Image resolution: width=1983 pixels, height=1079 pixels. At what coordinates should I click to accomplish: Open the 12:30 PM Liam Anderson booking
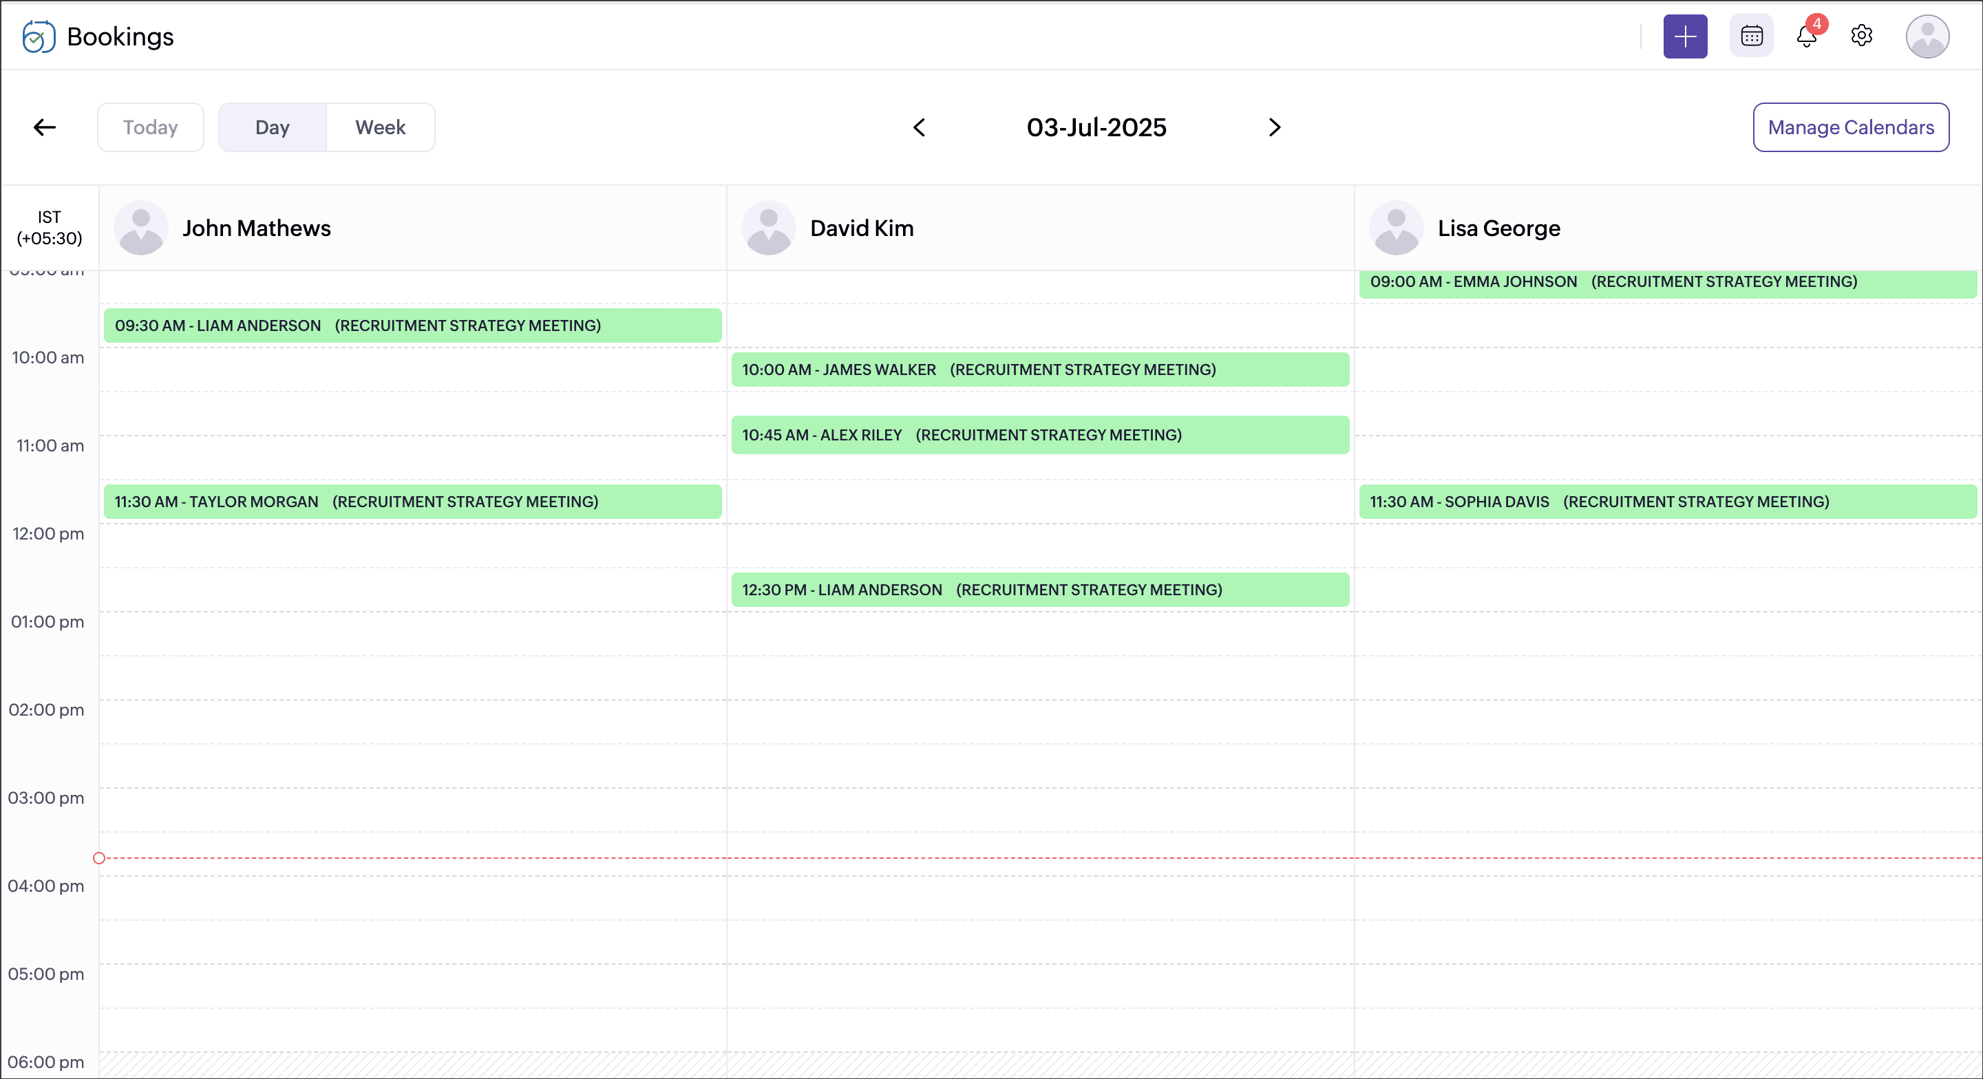coord(1040,590)
